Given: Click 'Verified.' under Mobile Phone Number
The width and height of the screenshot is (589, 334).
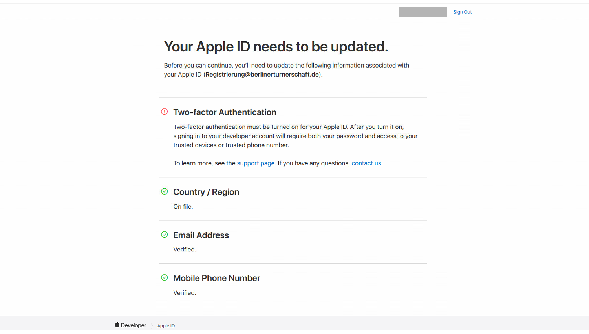Looking at the screenshot, I should pyautogui.click(x=185, y=293).
